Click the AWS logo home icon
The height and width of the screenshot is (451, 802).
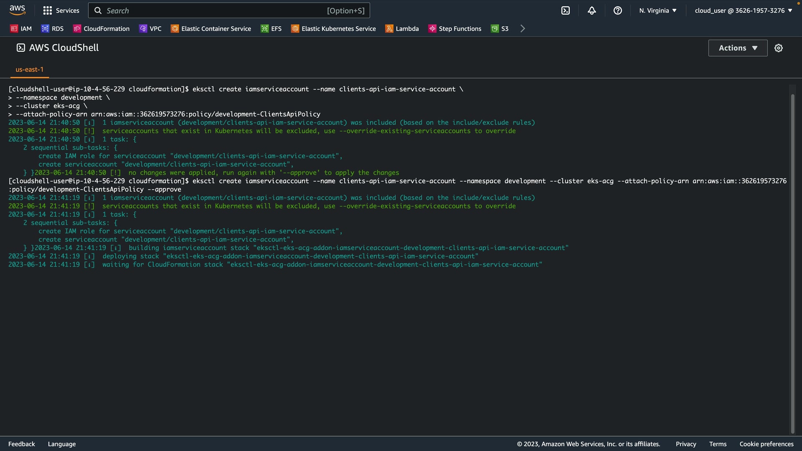coord(17,10)
